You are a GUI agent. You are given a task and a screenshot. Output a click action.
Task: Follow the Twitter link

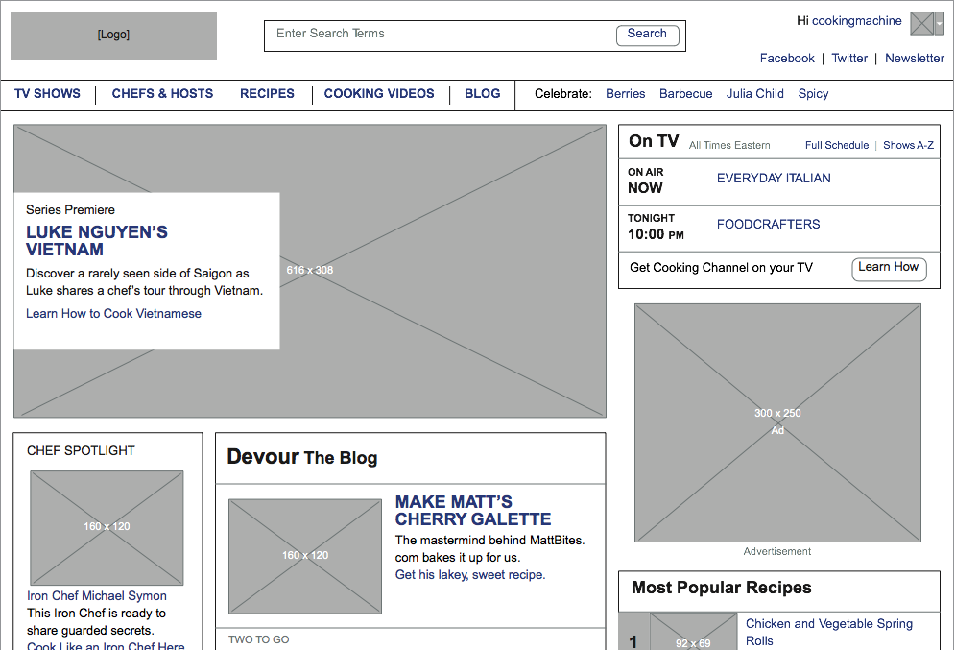849,59
